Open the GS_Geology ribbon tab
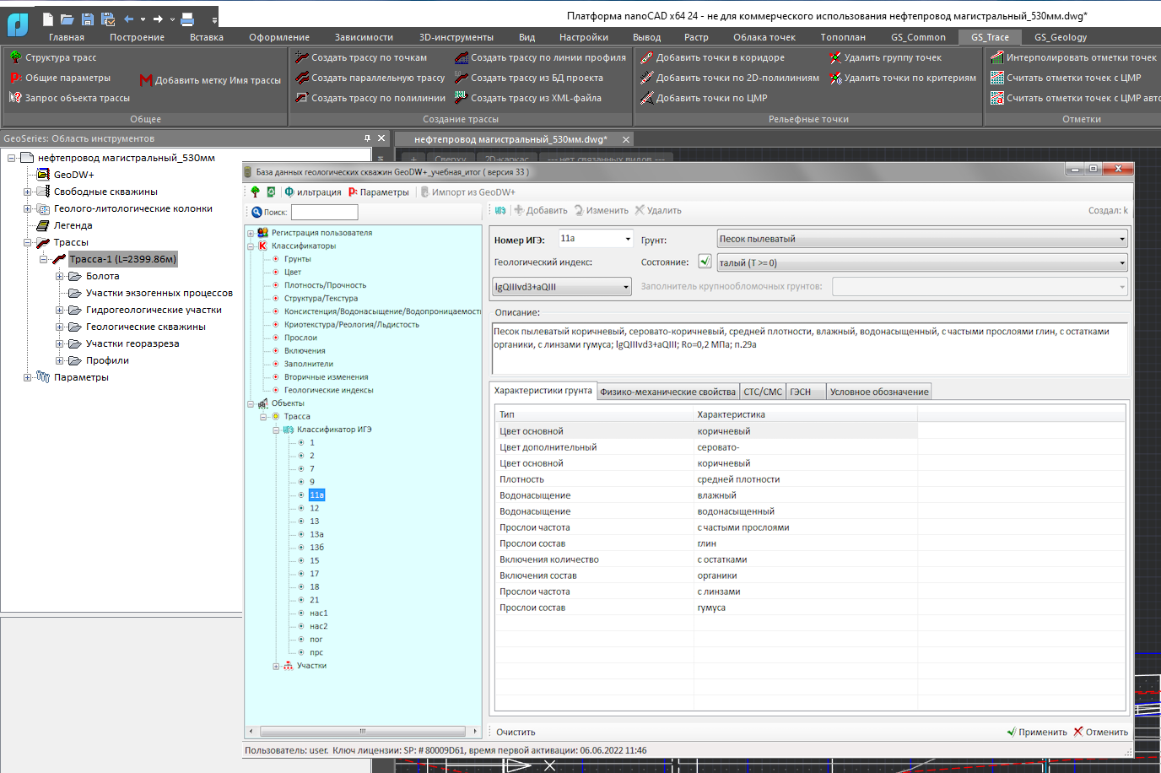Viewport: 1161px width, 773px height. (x=1060, y=37)
